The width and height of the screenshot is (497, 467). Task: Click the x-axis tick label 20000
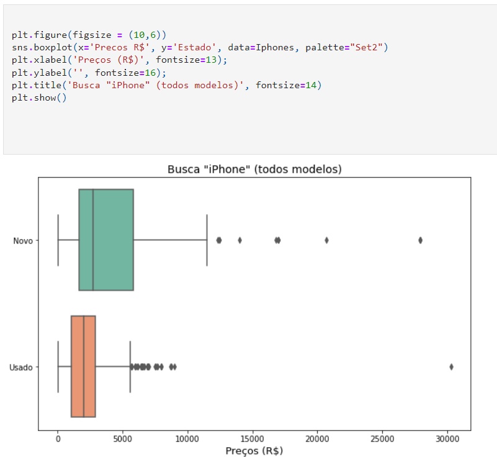(317, 439)
